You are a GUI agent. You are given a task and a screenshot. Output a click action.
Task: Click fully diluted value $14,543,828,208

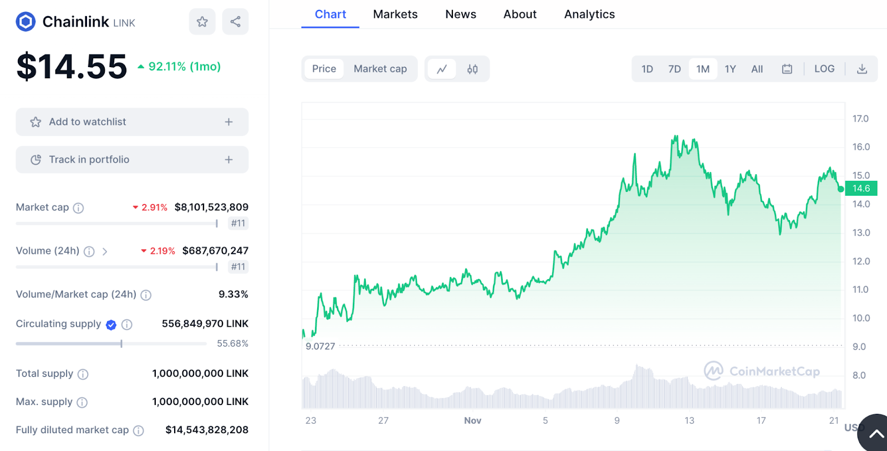click(x=207, y=430)
